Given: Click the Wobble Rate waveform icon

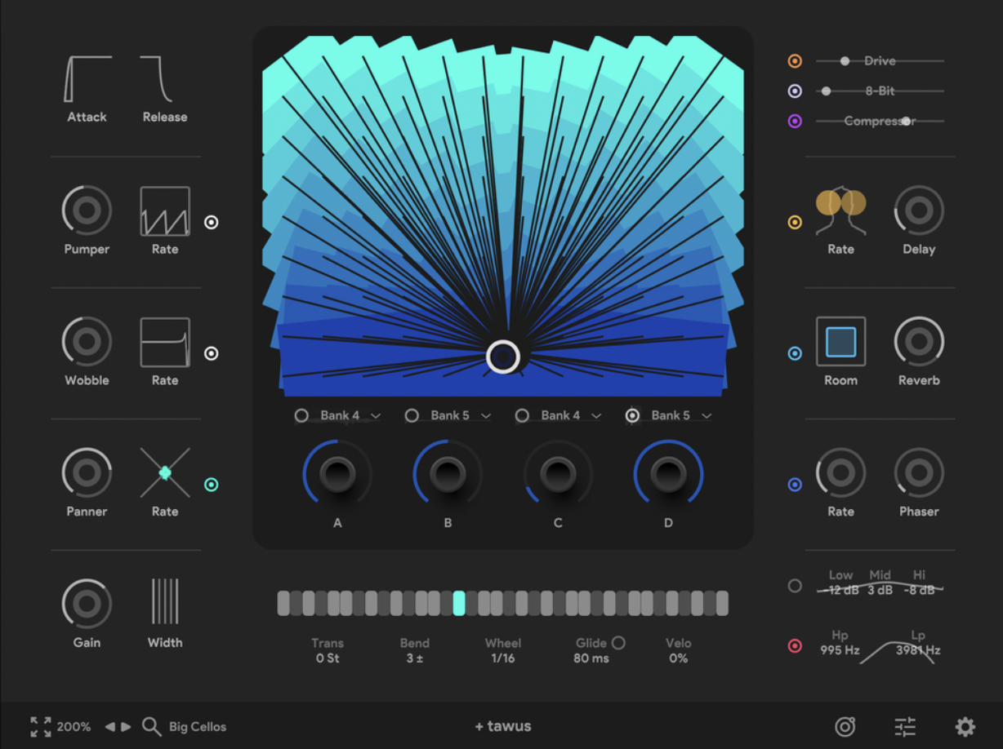Looking at the screenshot, I should tap(165, 343).
